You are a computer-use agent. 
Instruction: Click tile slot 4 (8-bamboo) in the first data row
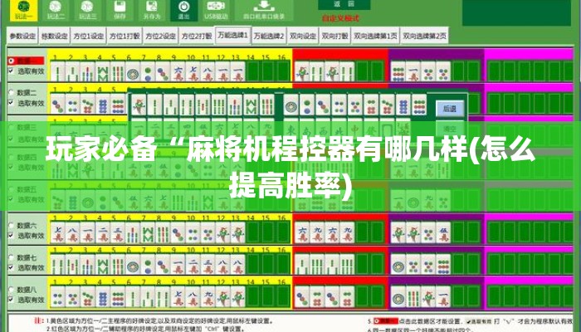102,71
